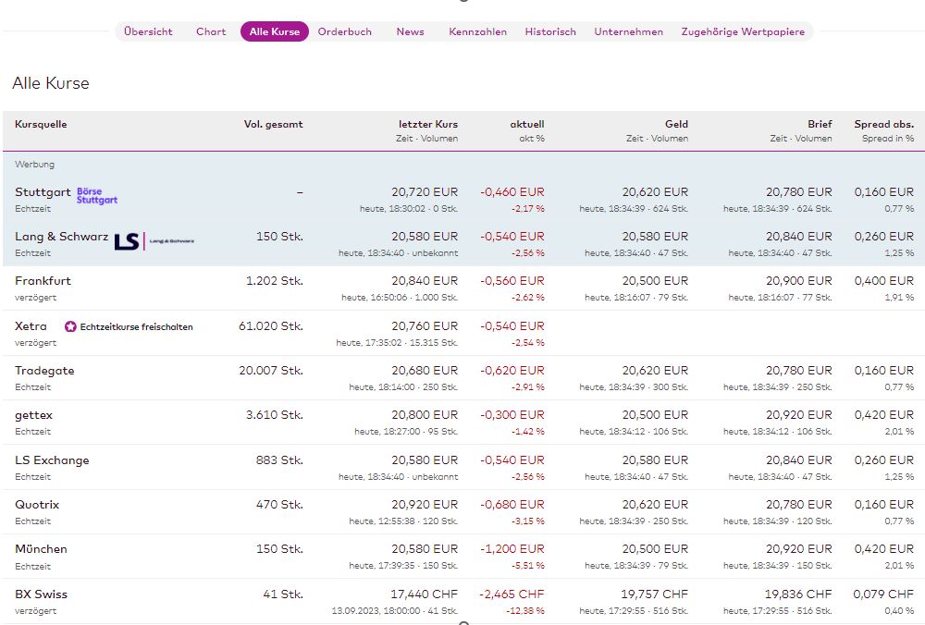The height and width of the screenshot is (625, 925).
Task: Click BX Swiss change -2,465 CHF
Action: (x=512, y=594)
